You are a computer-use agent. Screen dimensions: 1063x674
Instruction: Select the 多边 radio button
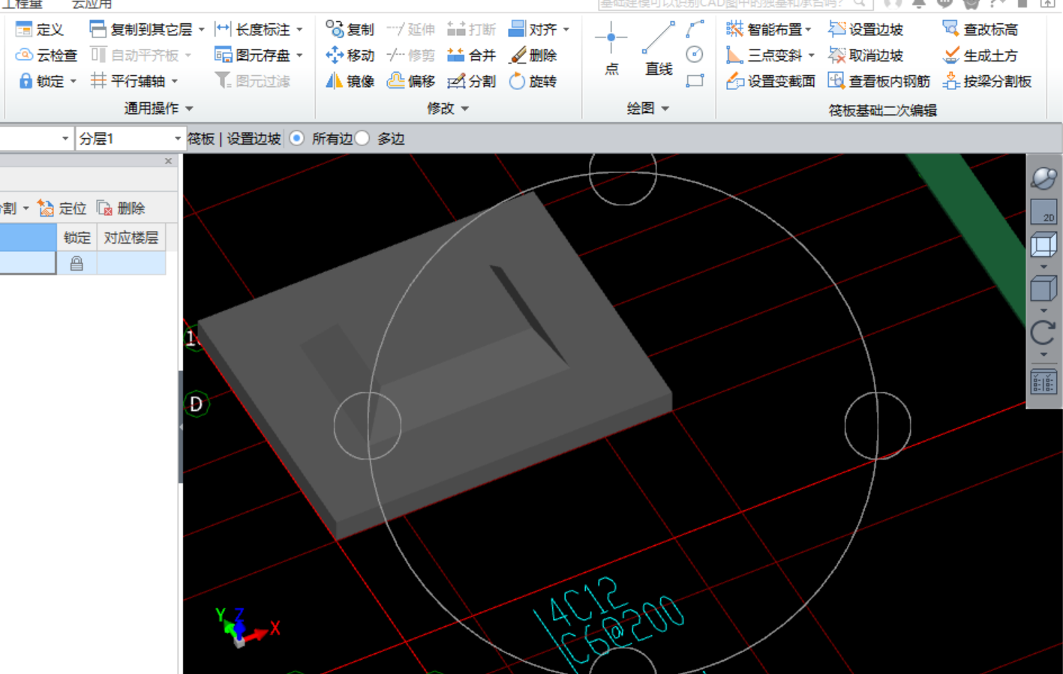(362, 138)
